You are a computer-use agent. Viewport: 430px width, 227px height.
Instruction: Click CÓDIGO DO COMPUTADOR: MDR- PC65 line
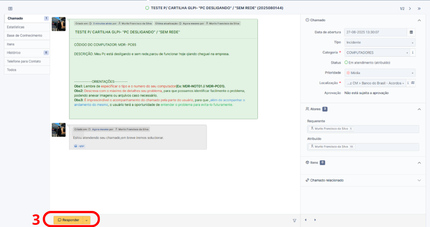tap(105, 45)
